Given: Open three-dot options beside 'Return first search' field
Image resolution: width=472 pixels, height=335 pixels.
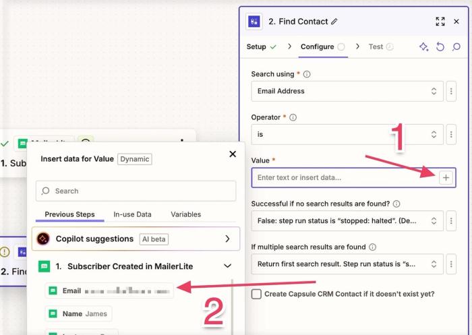Looking at the screenshot, I should pyautogui.click(x=451, y=264).
